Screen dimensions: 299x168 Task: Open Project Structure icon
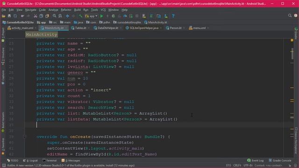(158, 16)
